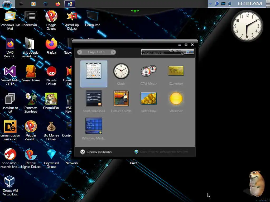Select Peggle Deluxe desktop icon

51,20
